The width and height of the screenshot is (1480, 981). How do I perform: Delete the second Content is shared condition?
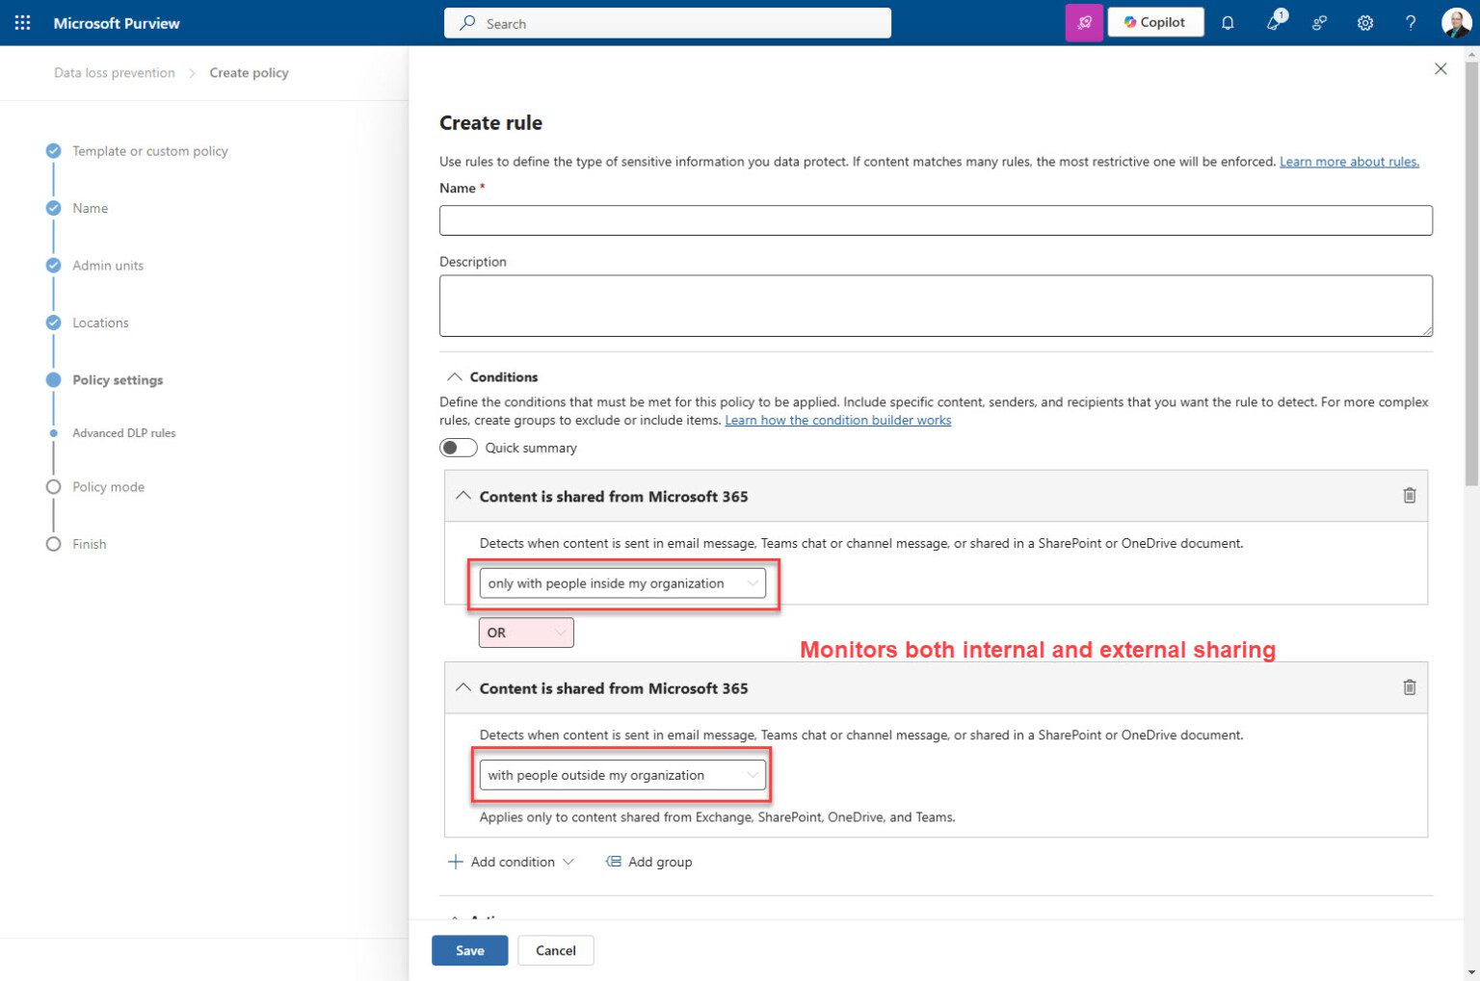pos(1409,687)
